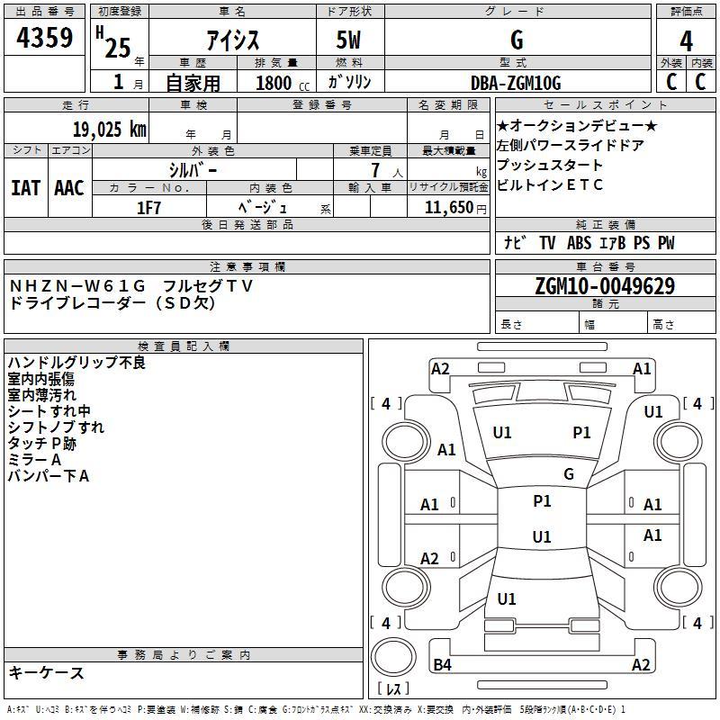This screenshot has height=720, width=720.
Task: Select the 左側パワースライドドア line
Action: [571, 145]
